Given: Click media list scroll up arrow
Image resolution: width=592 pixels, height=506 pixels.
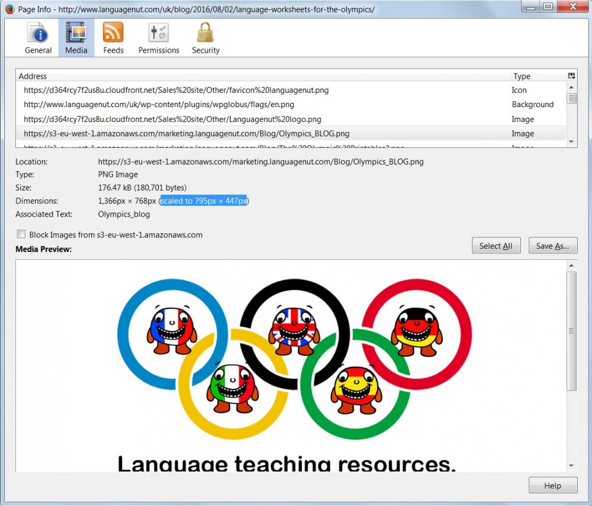Looking at the screenshot, I should tap(571, 88).
